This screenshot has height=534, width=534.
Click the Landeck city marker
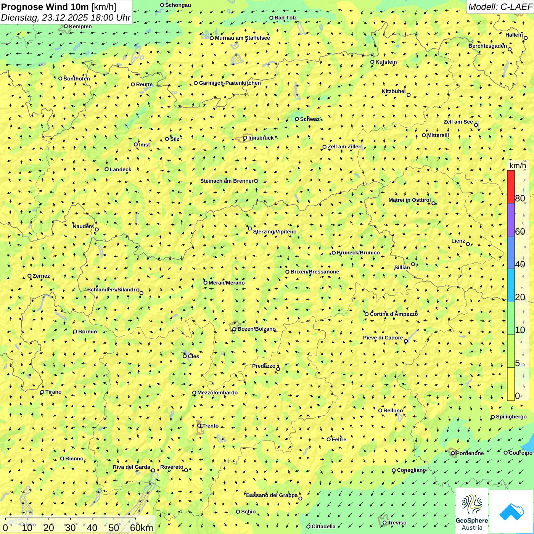[x=107, y=169]
